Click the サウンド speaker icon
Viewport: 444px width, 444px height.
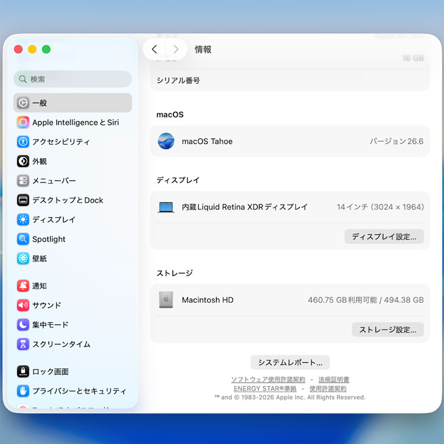[23, 305]
